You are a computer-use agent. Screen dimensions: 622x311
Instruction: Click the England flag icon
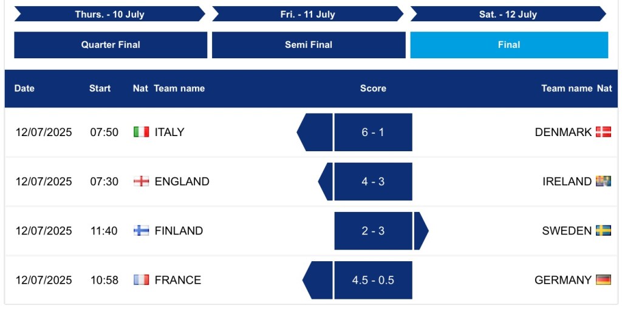[x=141, y=181]
